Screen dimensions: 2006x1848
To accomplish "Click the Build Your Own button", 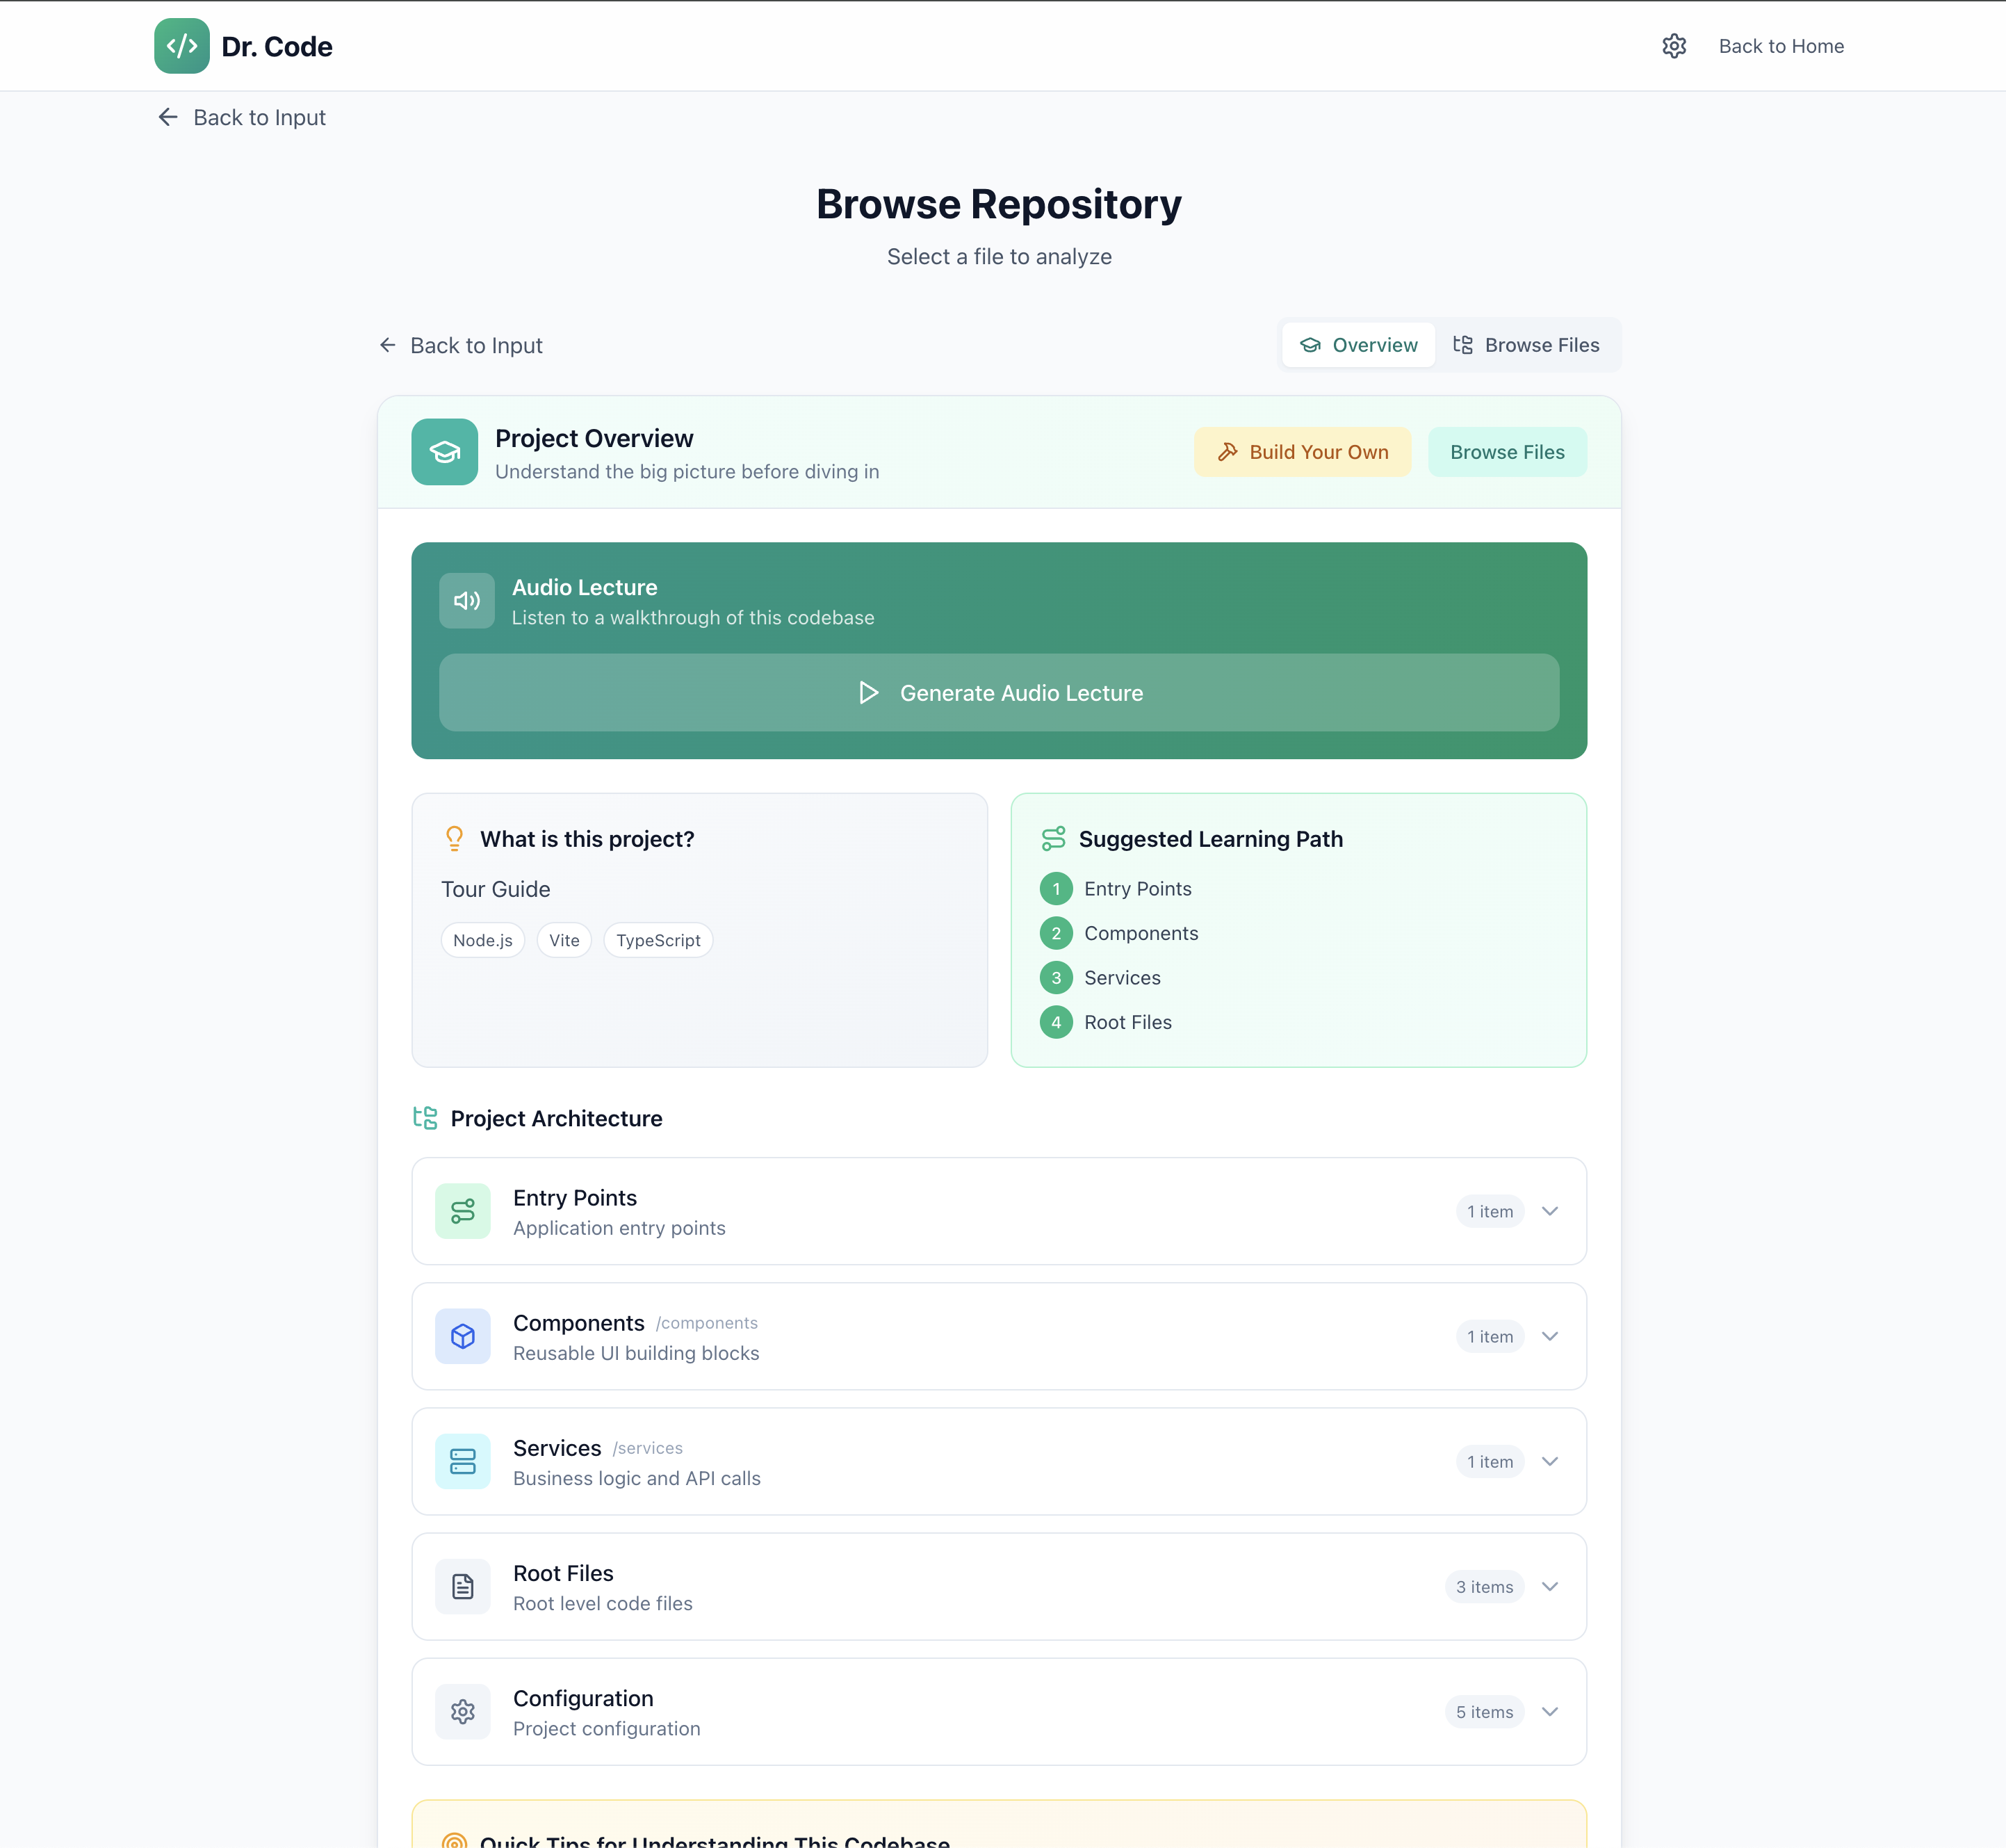I will click(1303, 452).
